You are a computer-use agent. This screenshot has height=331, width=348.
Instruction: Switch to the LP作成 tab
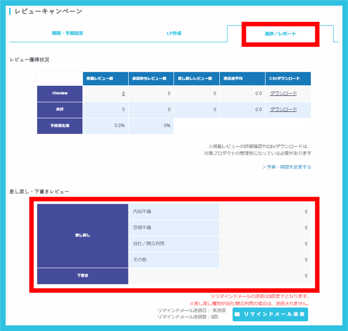[x=174, y=33]
